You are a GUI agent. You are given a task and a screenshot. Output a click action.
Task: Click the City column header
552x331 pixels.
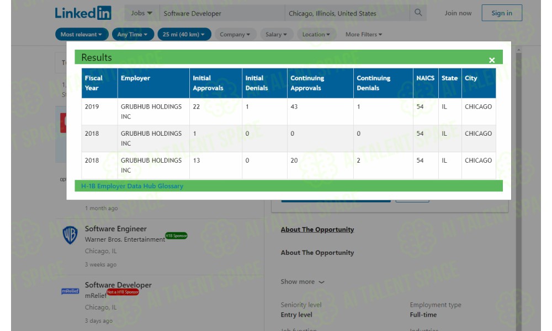click(479, 83)
